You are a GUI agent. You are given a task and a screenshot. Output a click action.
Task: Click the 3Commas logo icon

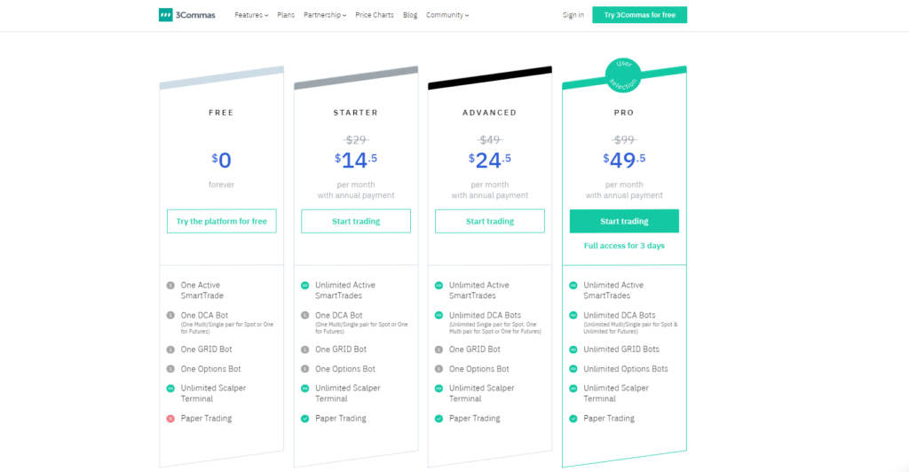coord(166,15)
